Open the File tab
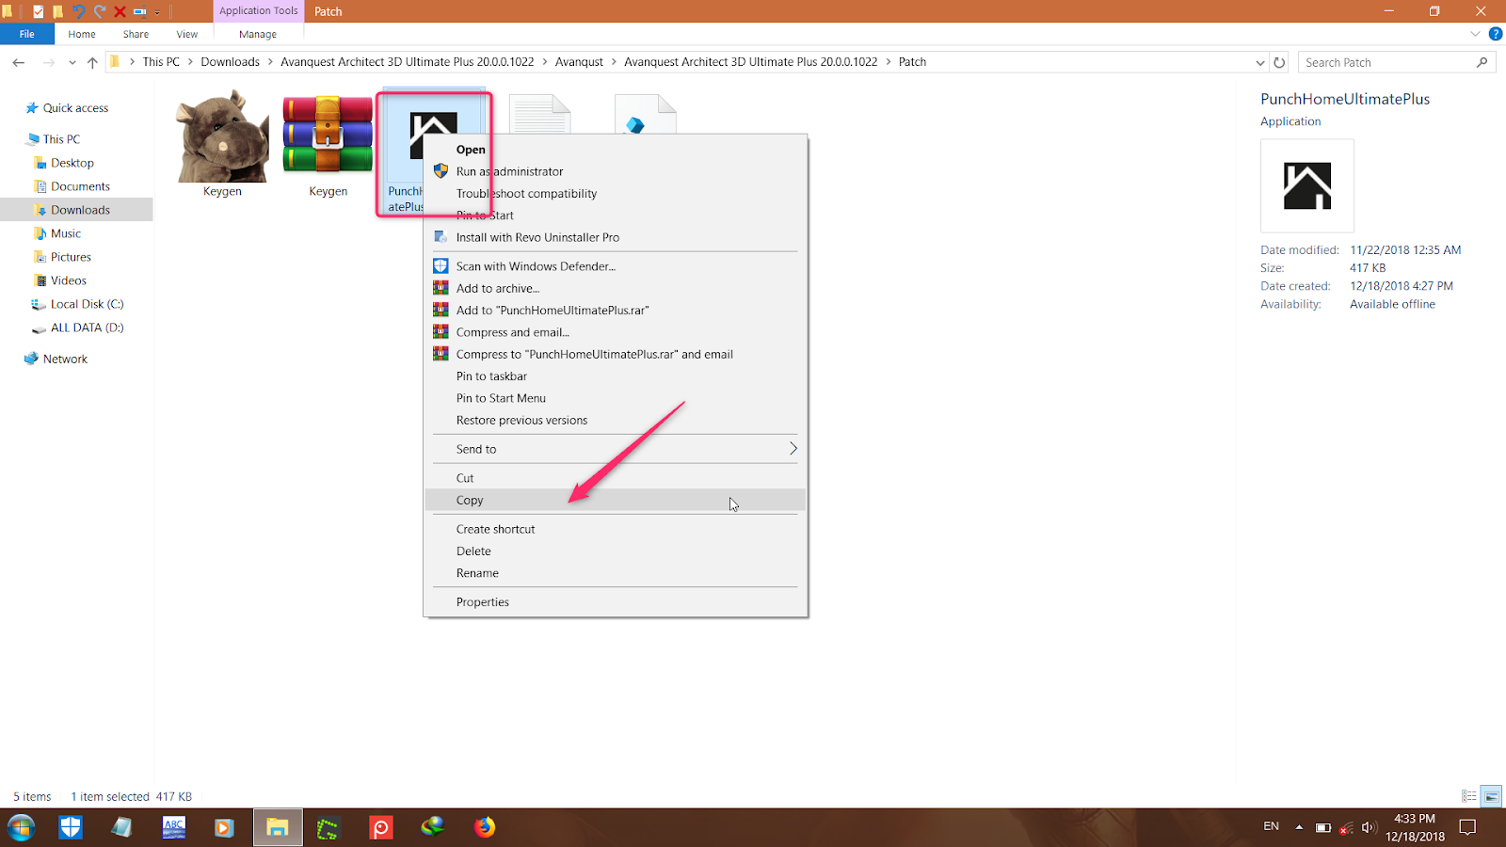 [27, 34]
